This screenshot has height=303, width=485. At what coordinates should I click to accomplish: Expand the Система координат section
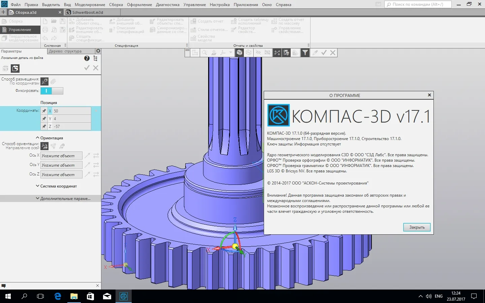point(56,186)
